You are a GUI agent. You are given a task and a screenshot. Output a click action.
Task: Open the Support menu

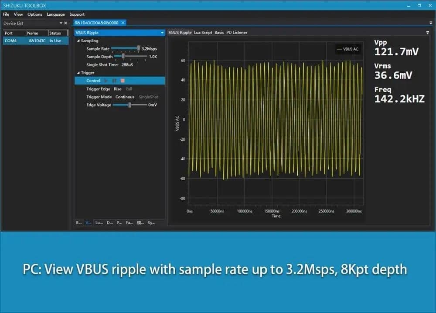click(x=77, y=14)
